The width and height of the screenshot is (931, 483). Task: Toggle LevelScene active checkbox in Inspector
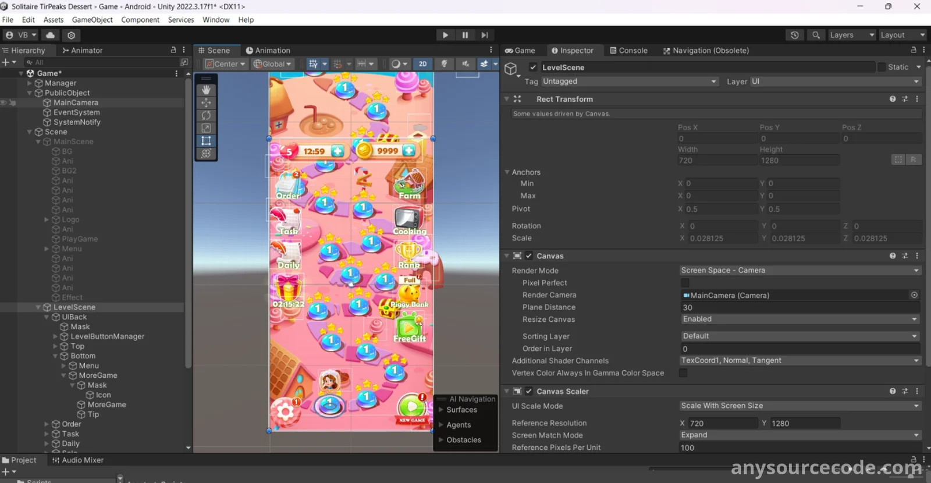533,67
